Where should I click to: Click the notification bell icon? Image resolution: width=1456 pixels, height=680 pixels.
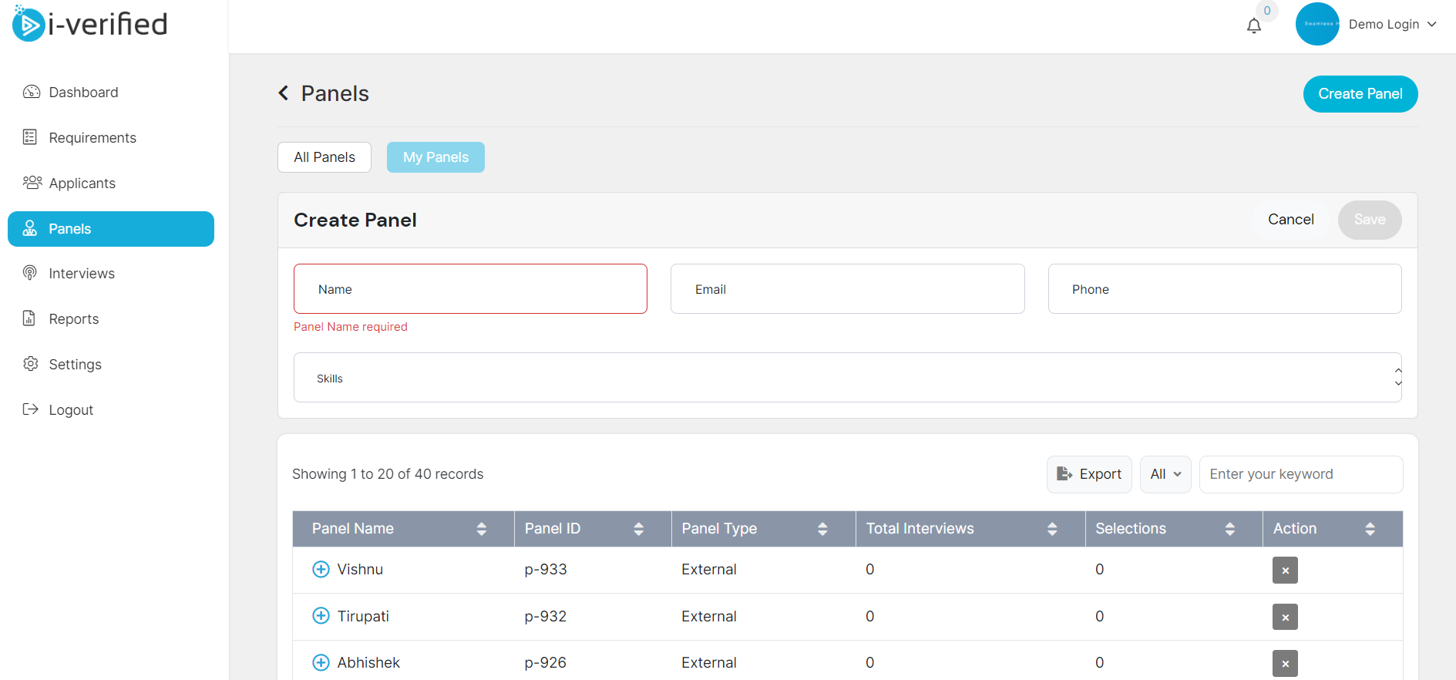point(1253,26)
